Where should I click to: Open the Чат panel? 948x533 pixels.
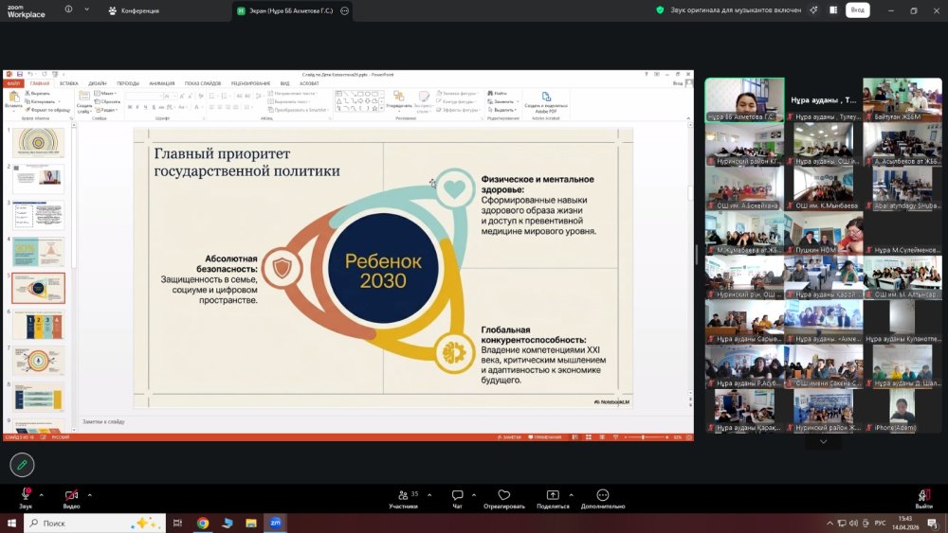[458, 498]
